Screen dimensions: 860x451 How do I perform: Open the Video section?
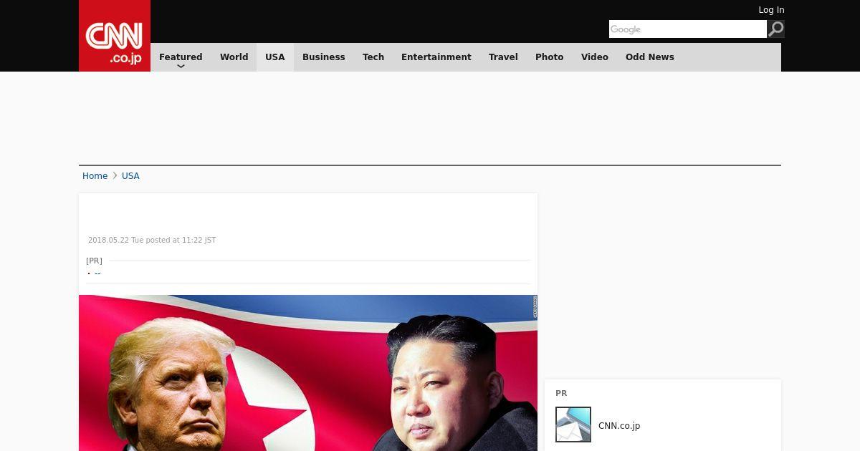tap(595, 57)
